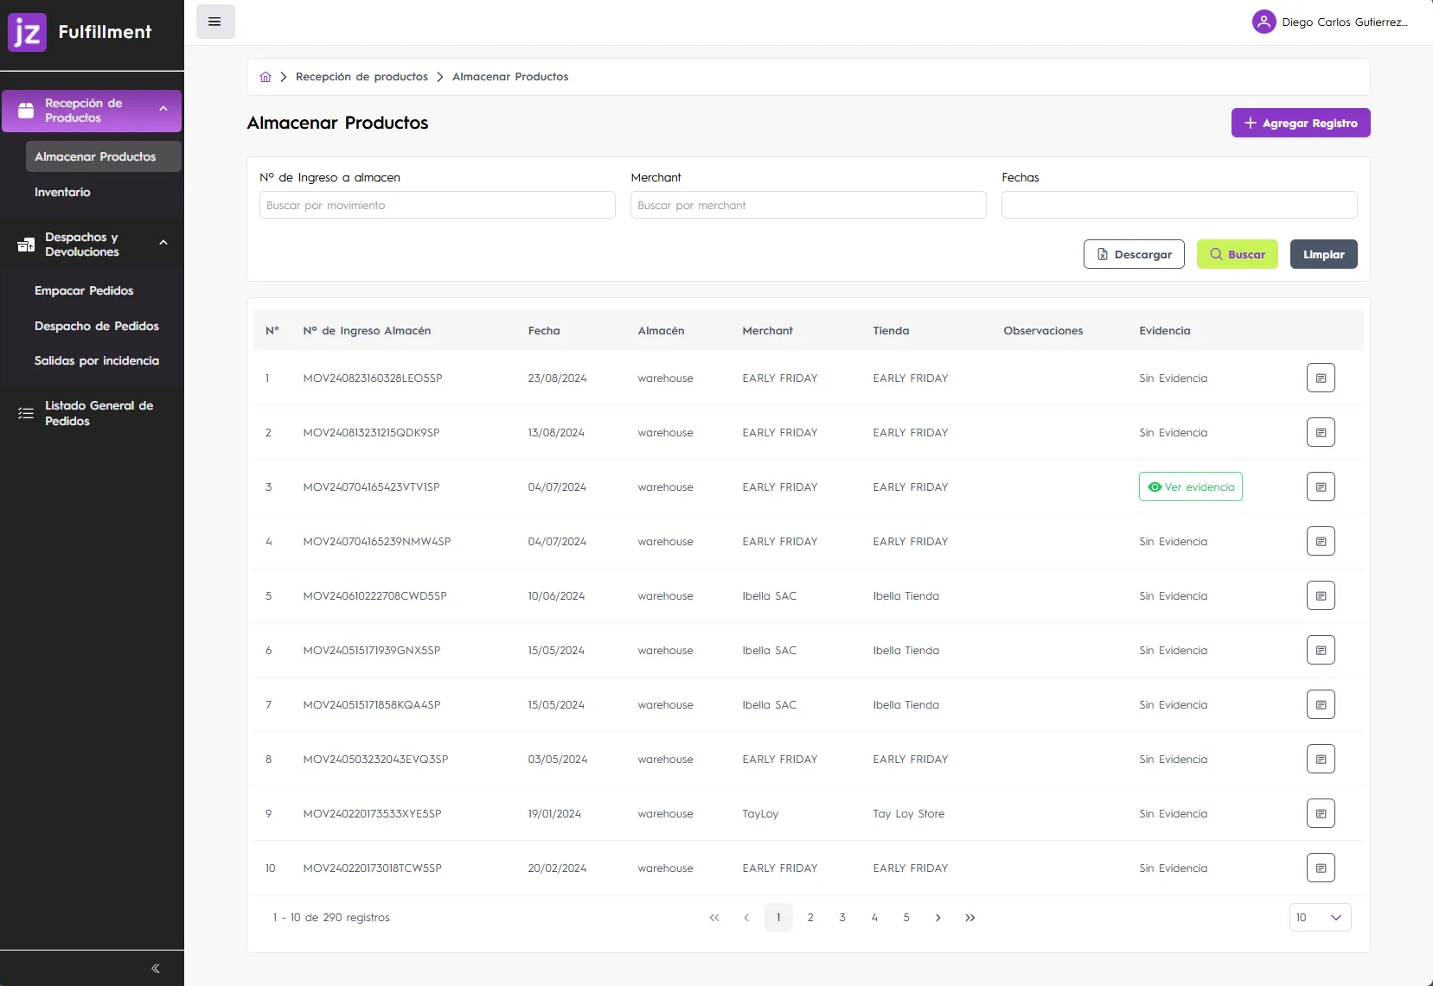Click Diego Carlos Gutierrez user name
The image size is (1433, 986).
pyautogui.click(x=1345, y=22)
